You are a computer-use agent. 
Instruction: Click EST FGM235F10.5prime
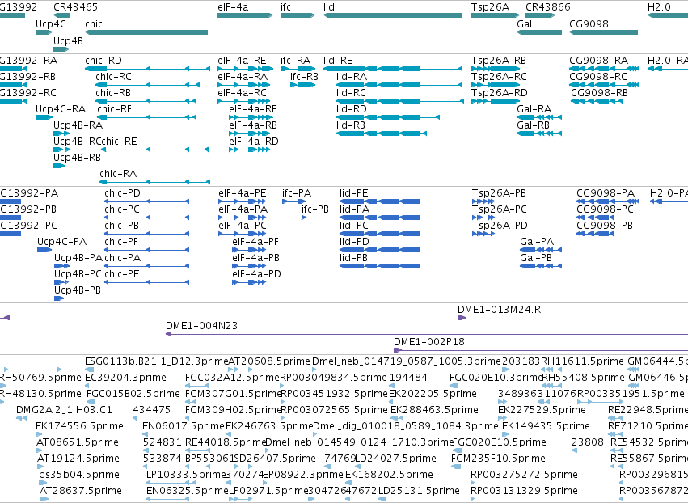tap(456, 467)
